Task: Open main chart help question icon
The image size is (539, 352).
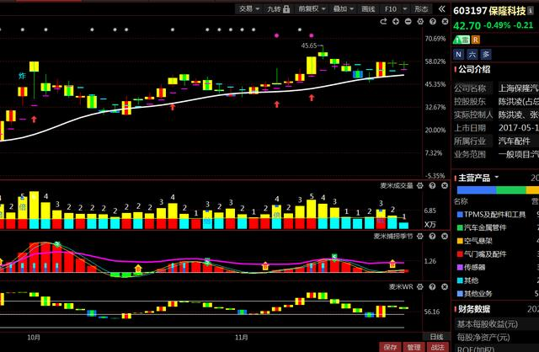Action: pyautogui.click(x=433, y=22)
